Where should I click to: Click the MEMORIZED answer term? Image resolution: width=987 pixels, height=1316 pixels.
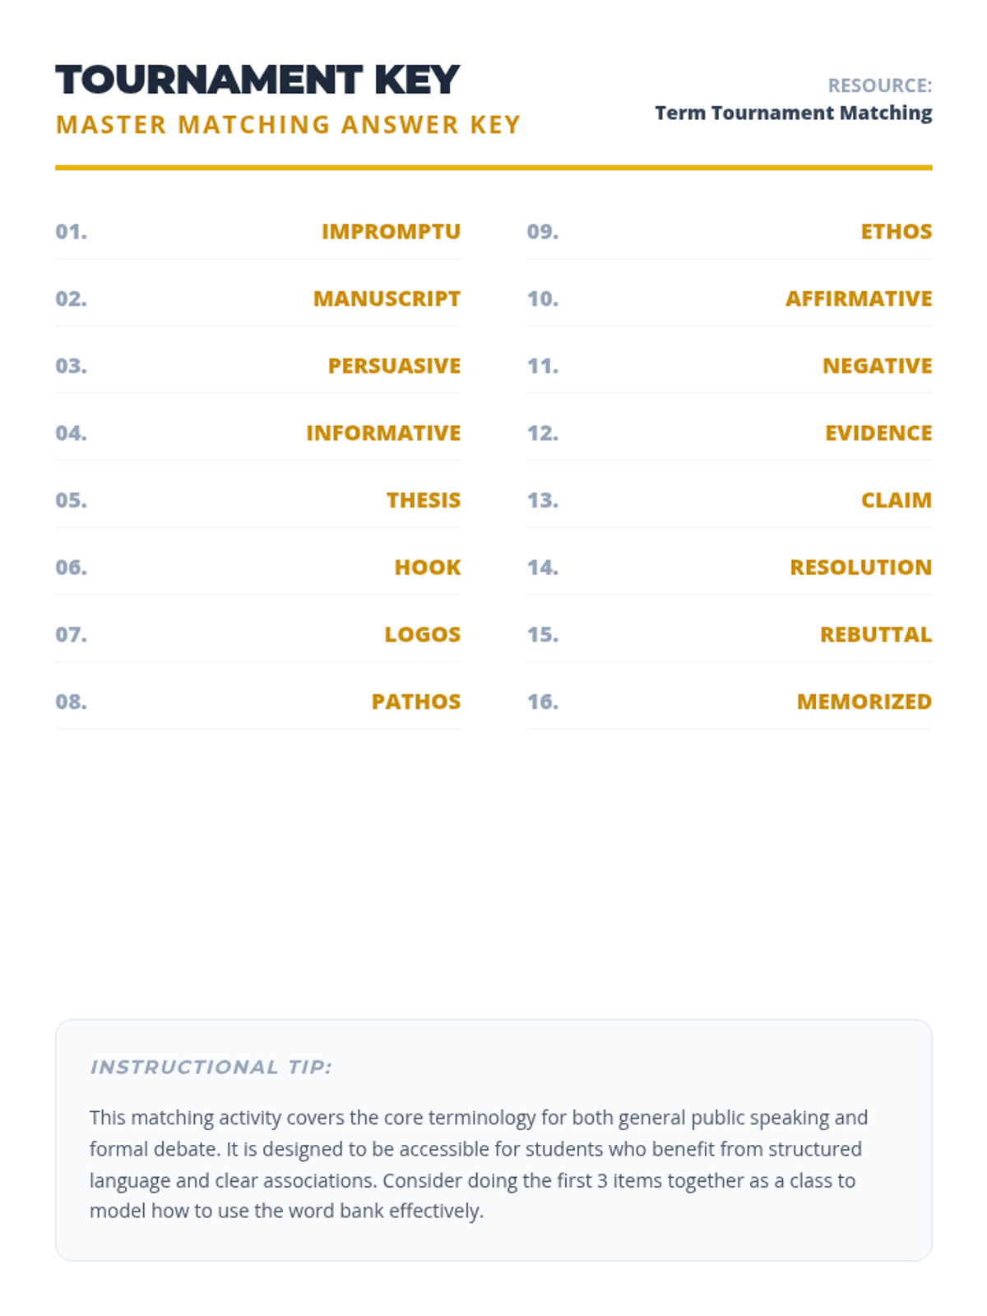864,702
